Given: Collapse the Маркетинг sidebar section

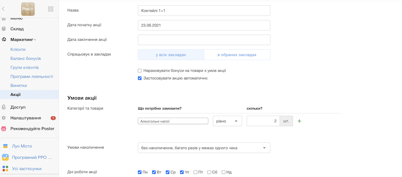Looking at the screenshot, I should 23,40.
